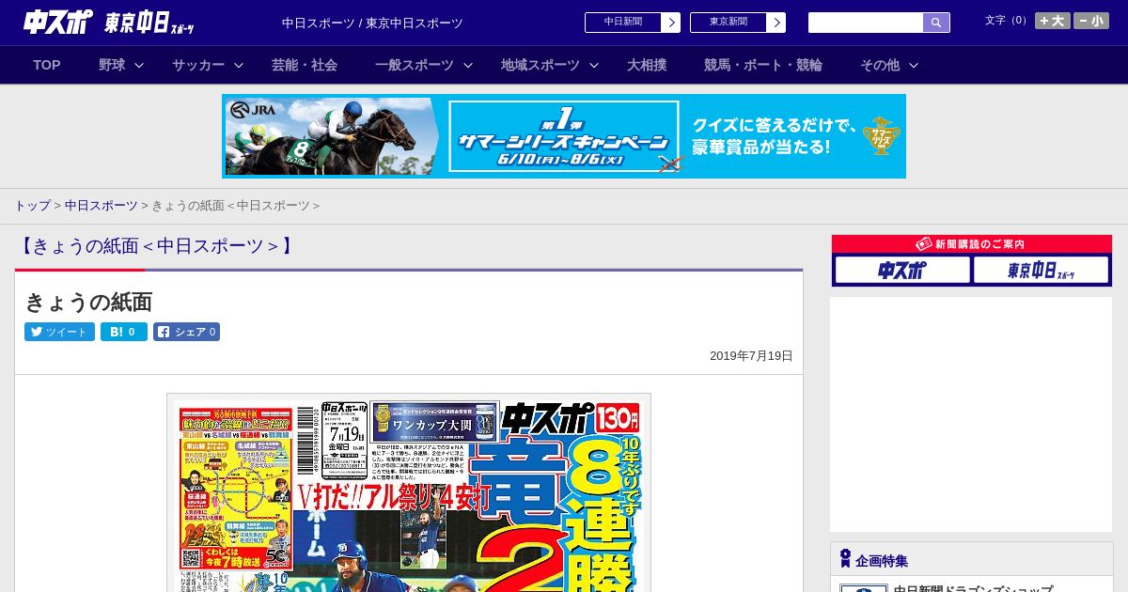Focus the header search input field
This screenshot has width=1128, height=592.
[x=866, y=23]
